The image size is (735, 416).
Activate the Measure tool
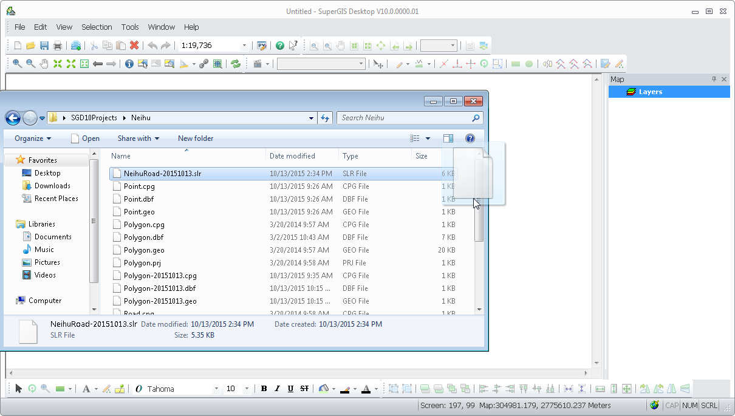[185, 64]
